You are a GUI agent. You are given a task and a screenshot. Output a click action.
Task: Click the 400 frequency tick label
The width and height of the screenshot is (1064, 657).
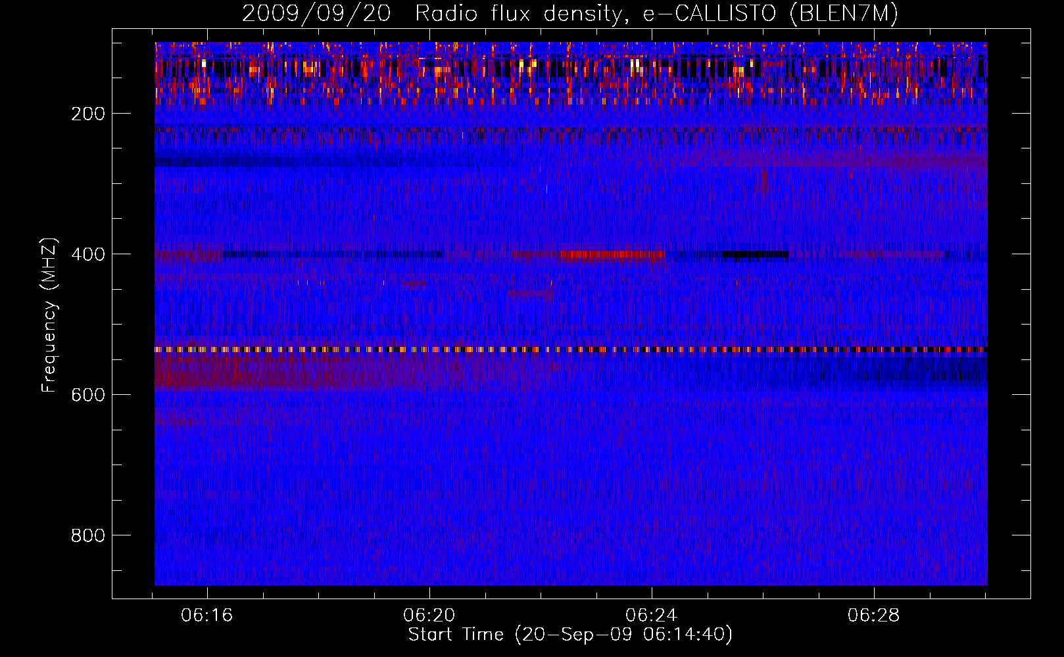tap(88, 254)
